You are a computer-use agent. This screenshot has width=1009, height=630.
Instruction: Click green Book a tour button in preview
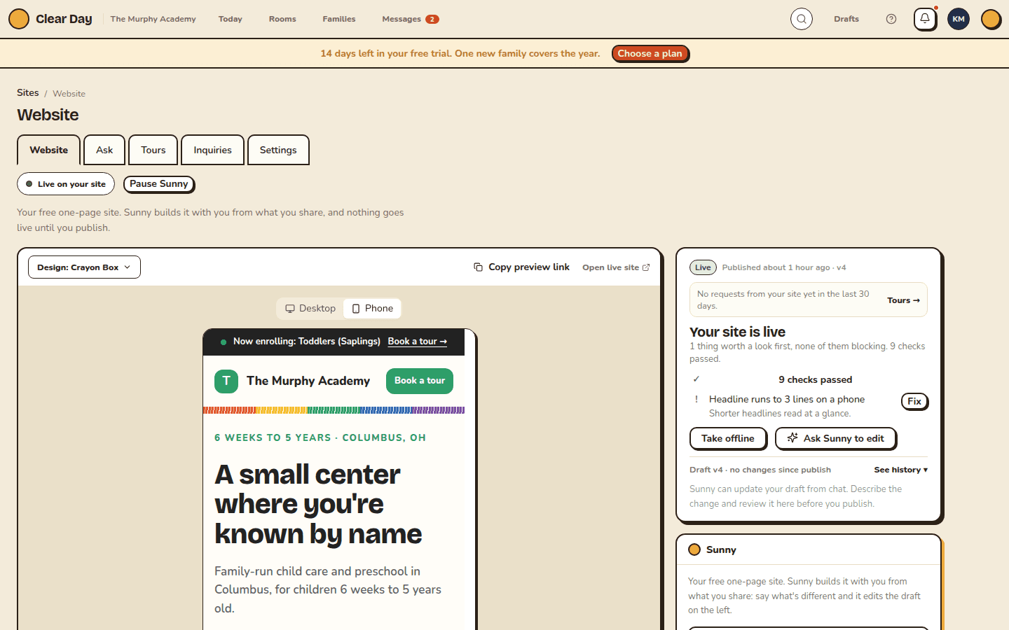[x=420, y=381]
